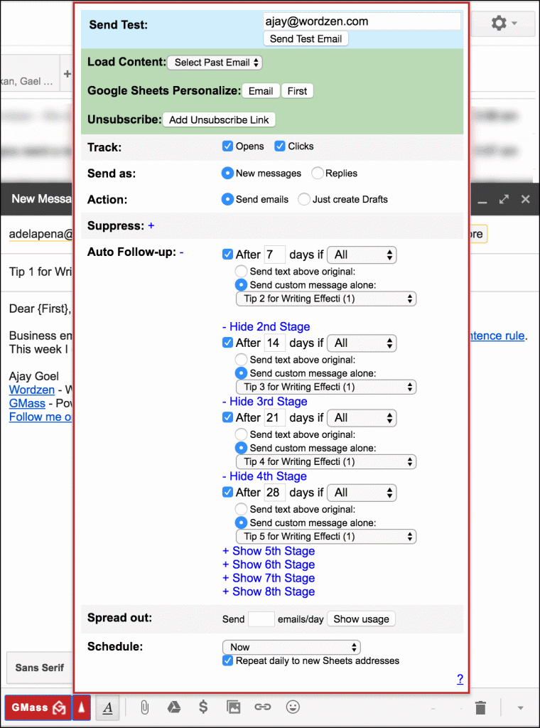Toggle Repeat daily to new Sheets addresses
The height and width of the screenshot is (728, 540).
coord(228,661)
